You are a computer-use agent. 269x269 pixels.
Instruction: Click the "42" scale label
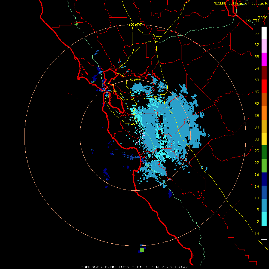[x=257, y=104]
